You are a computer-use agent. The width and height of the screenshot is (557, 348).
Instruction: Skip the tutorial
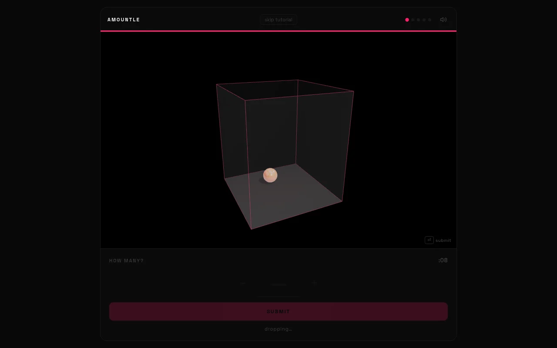(278, 20)
